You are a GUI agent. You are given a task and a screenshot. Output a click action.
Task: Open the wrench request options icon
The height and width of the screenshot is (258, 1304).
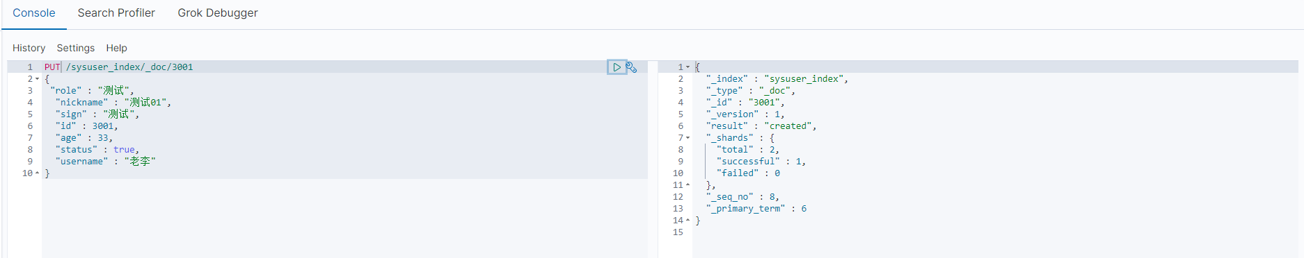point(632,67)
